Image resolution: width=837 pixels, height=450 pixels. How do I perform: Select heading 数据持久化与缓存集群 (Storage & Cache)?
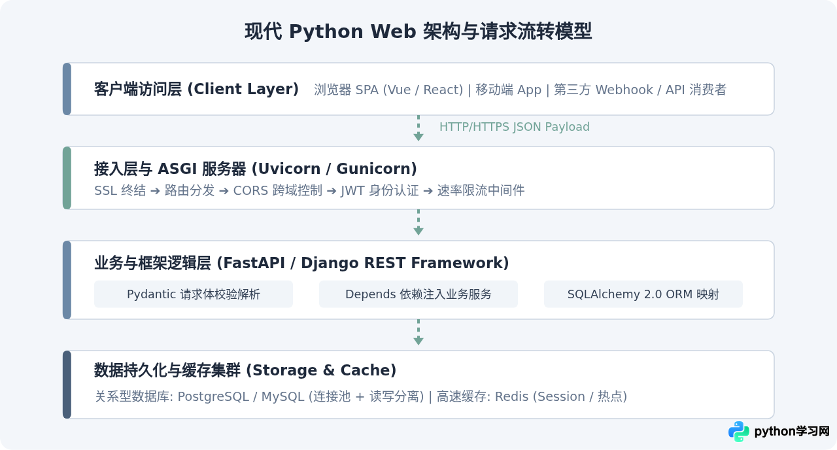(245, 370)
